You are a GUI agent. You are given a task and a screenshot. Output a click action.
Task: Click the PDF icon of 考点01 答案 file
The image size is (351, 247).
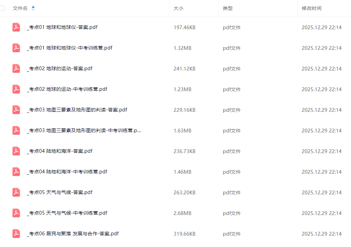[16, 27]
